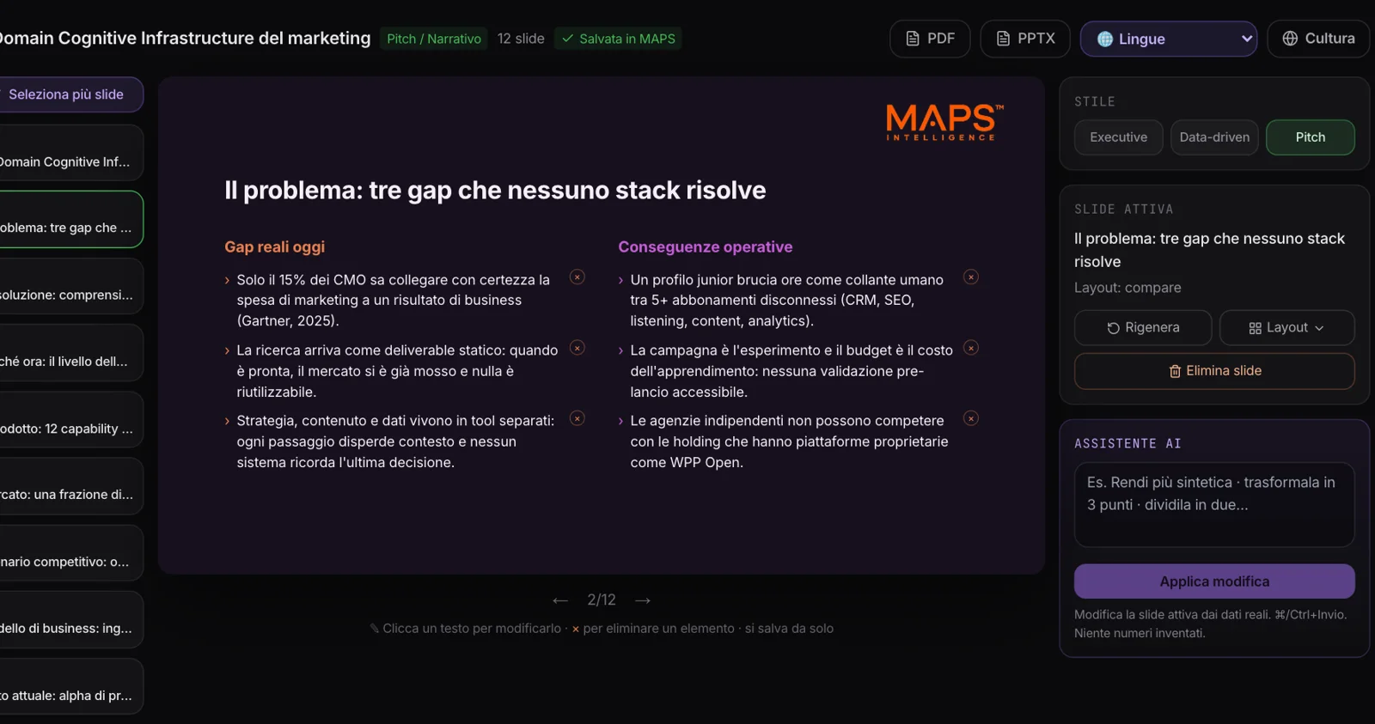Image resolution: width=1375 pixels, height=724 pixels.
Task: Click the 'Layout: compare' label
Action: click(x=1127, y=288)
